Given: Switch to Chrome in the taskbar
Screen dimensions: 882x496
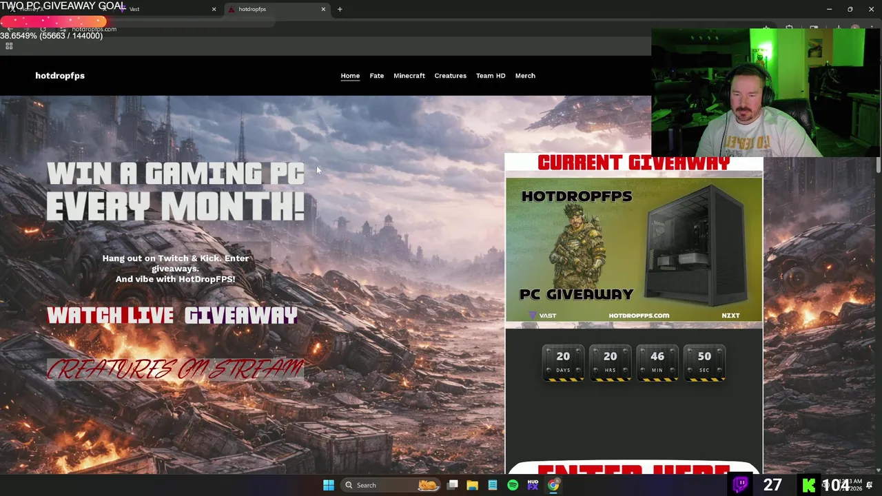Looking at the screenshot, I should click(x=553, y=485).
